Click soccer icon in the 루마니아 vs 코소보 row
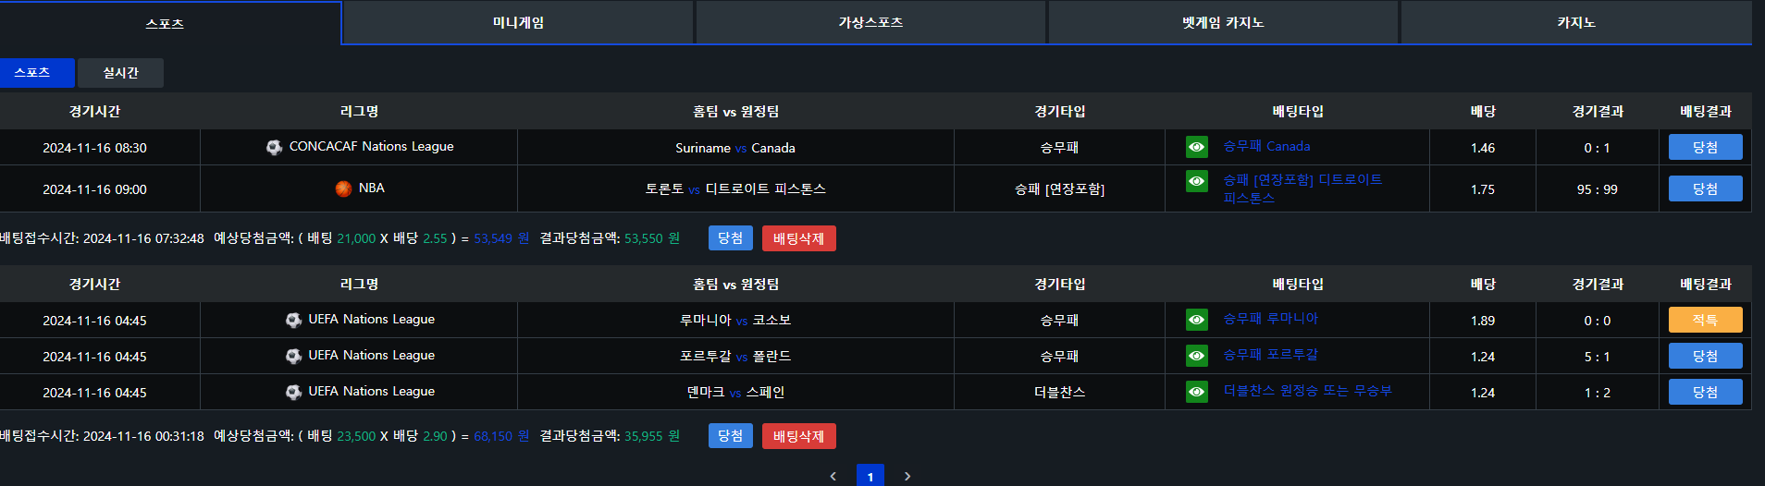 293,320
